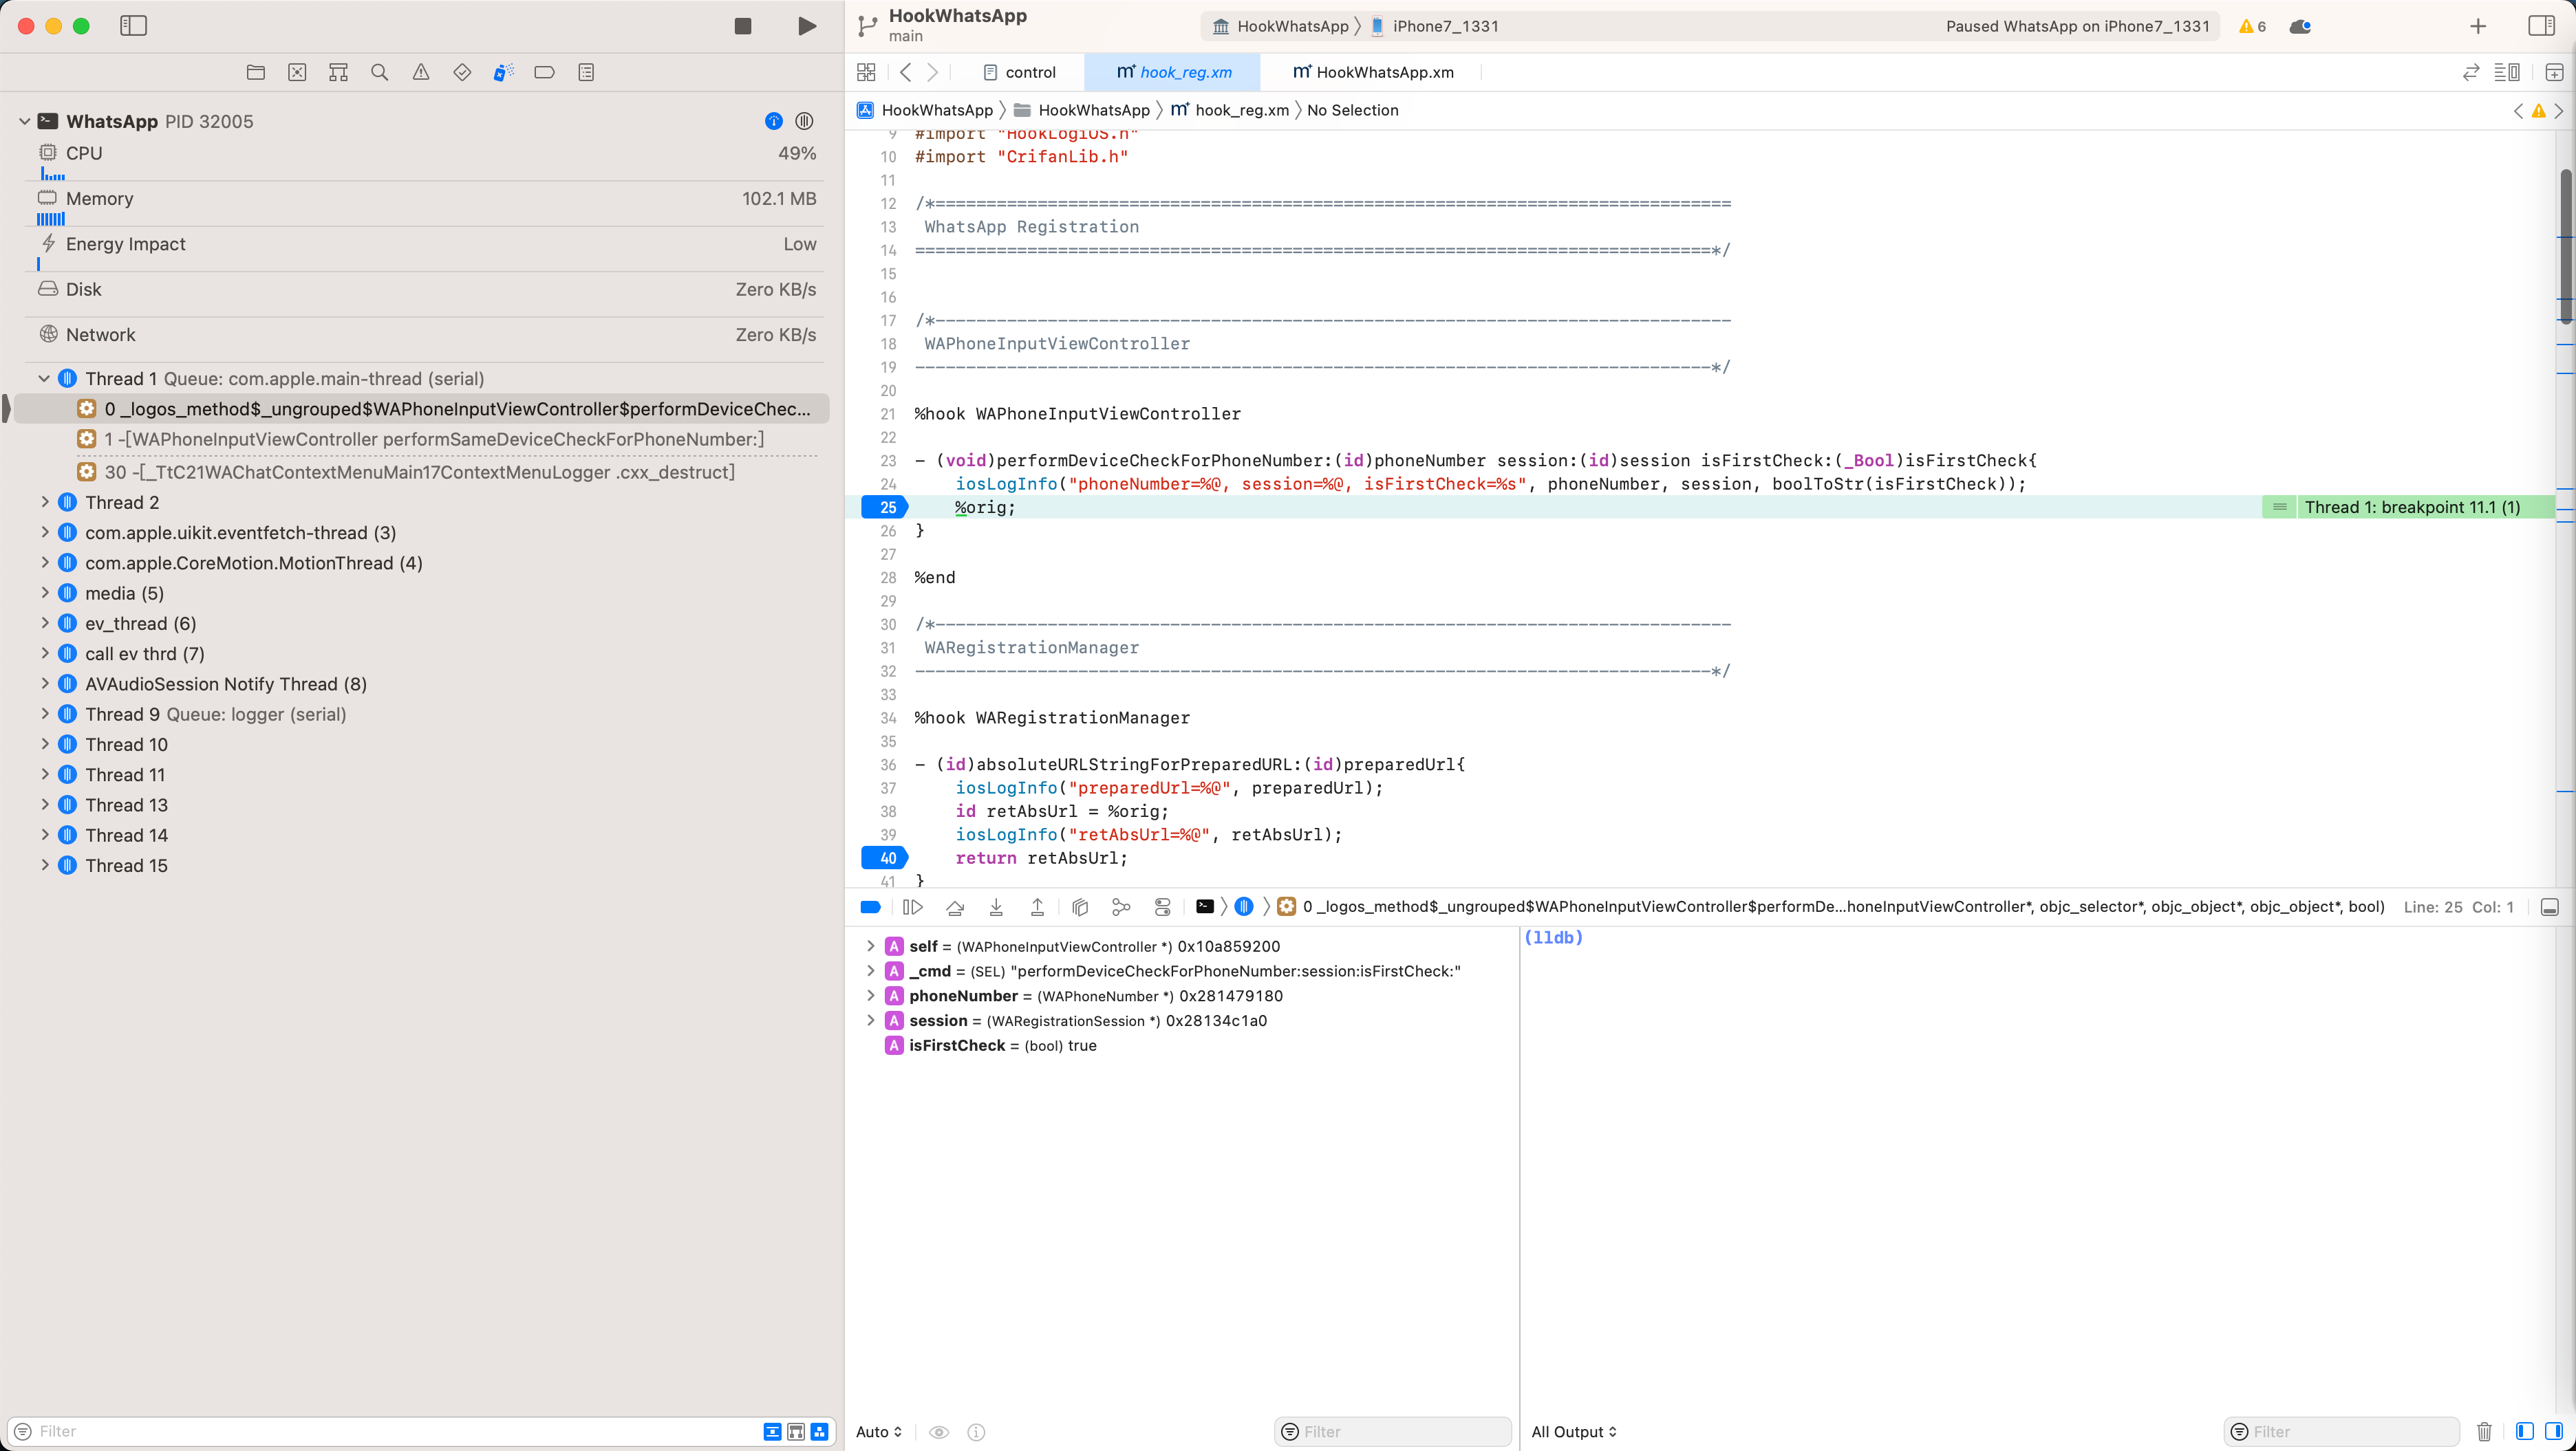The height and width of the screenshot is (1451, 2576).
Task: Open the All Output console menu
Action: click(x=1573, y=1432)
